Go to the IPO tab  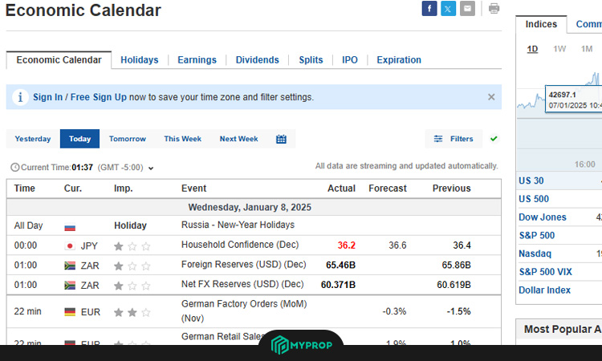350,60
